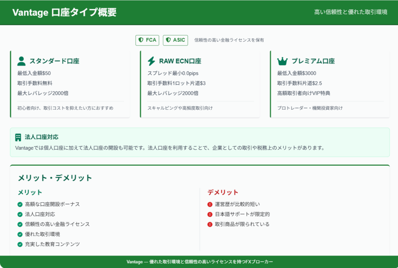The height and width of the screenshot is (268, 398).
Task: Click red warning icon beside 日本語サポートが限定的
Action: [x=210, y=214]
